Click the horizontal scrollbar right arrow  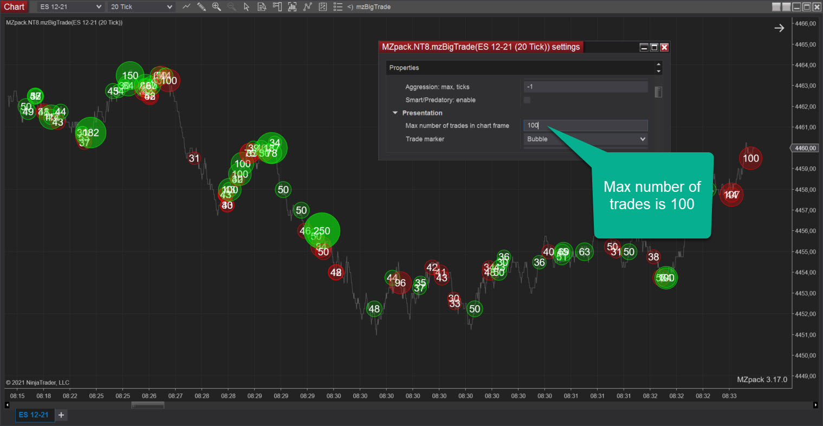[815, 405]
